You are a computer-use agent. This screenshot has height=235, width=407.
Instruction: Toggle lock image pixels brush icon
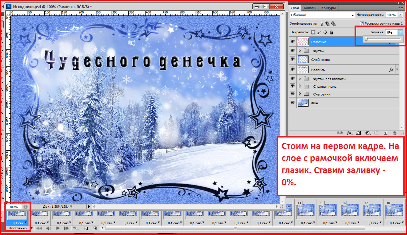pos(319,32)
